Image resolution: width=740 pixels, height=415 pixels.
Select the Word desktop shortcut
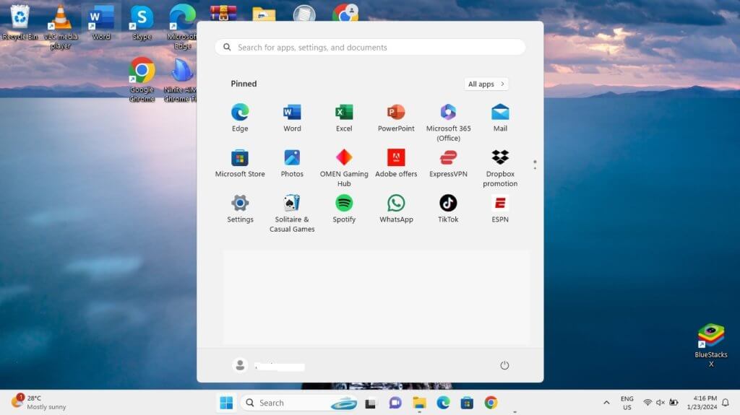pos(101,22)
